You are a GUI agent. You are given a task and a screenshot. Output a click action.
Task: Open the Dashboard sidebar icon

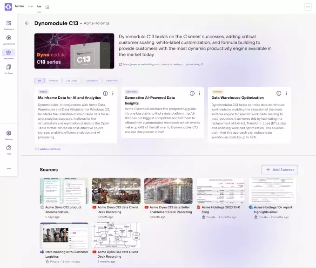[x=9, y=23]
